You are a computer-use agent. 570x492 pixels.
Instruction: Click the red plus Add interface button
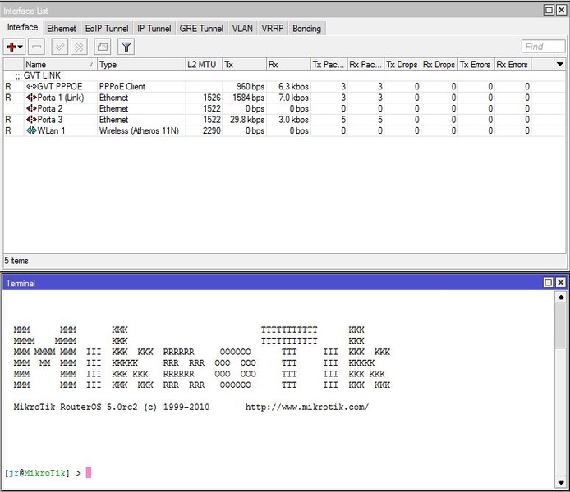coord(11,47)
